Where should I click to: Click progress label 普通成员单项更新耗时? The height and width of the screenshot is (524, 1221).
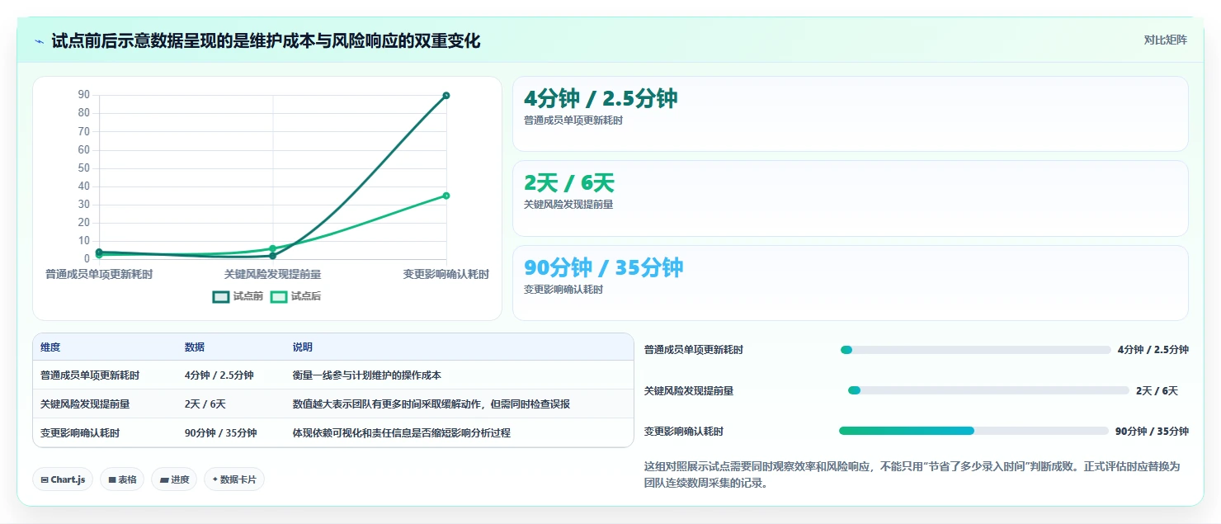pos(694,350)
